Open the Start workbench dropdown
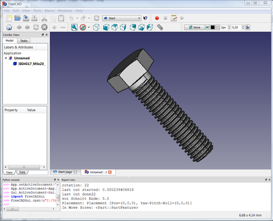273x221 pixels. click(x=122, y=18)
